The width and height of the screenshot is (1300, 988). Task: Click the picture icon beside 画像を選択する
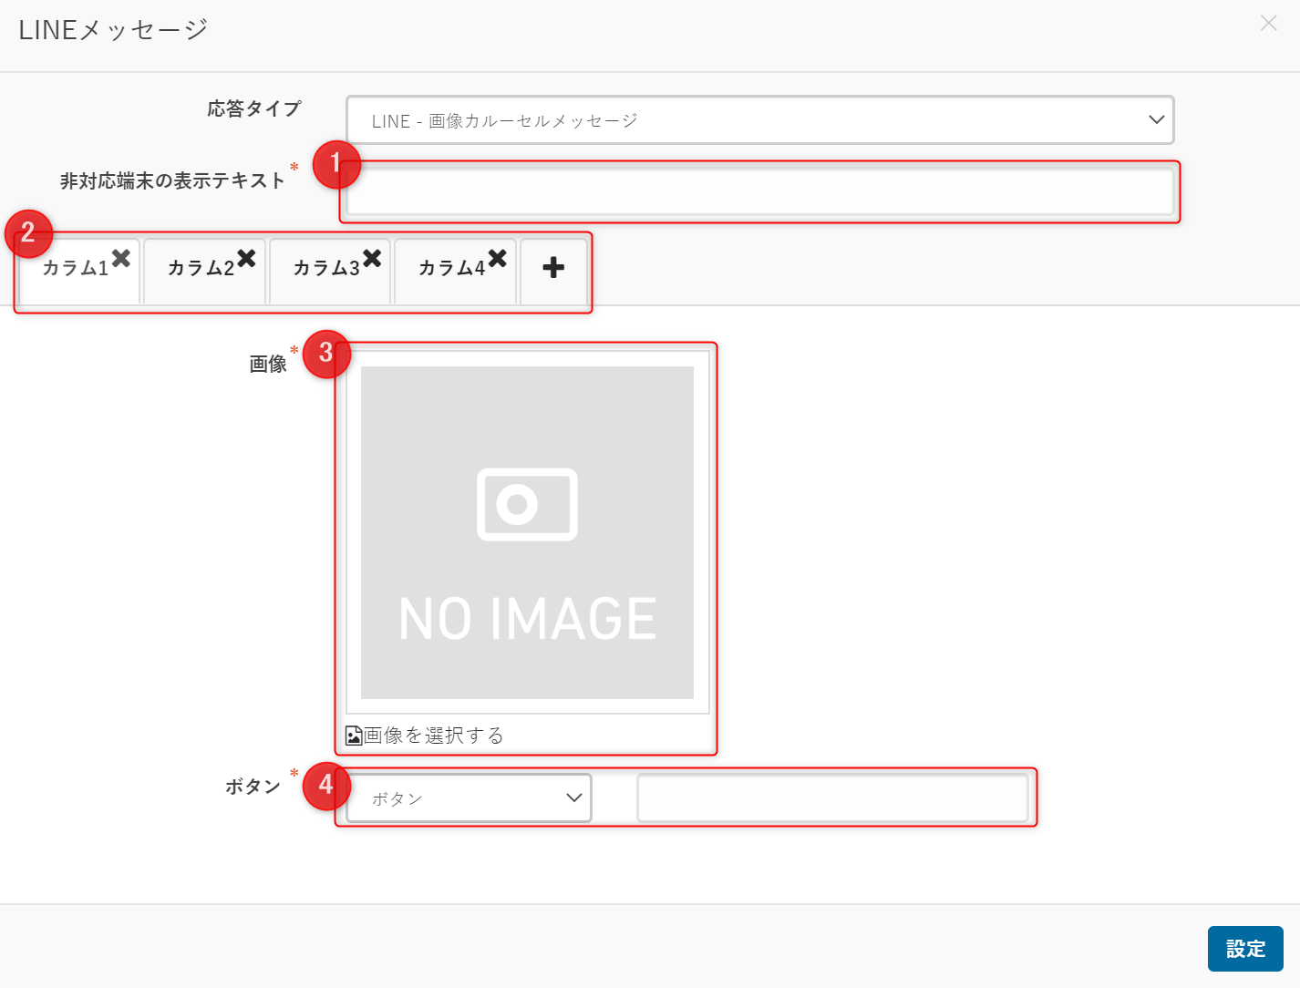click(x=354, y=736)
